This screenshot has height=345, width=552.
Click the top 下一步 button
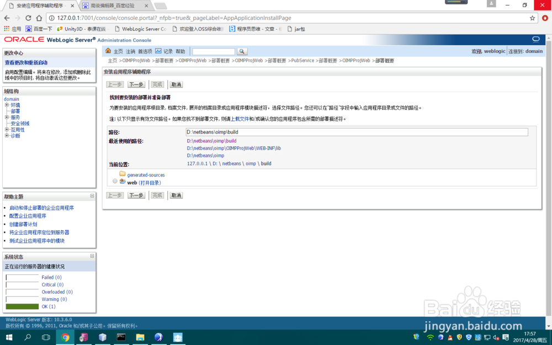(136, 84)
